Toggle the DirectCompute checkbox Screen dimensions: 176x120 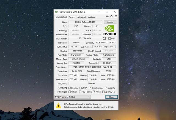pos(90,88)
